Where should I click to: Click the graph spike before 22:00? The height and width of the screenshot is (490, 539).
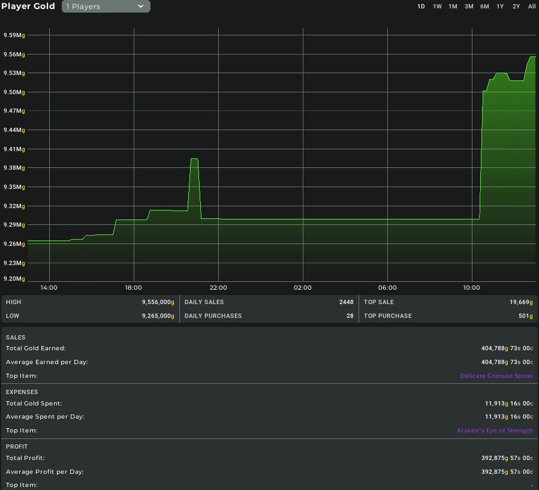tap(194, 160)
